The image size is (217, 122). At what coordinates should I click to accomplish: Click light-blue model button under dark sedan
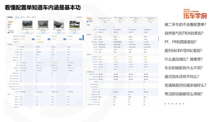tap(27, 33)
